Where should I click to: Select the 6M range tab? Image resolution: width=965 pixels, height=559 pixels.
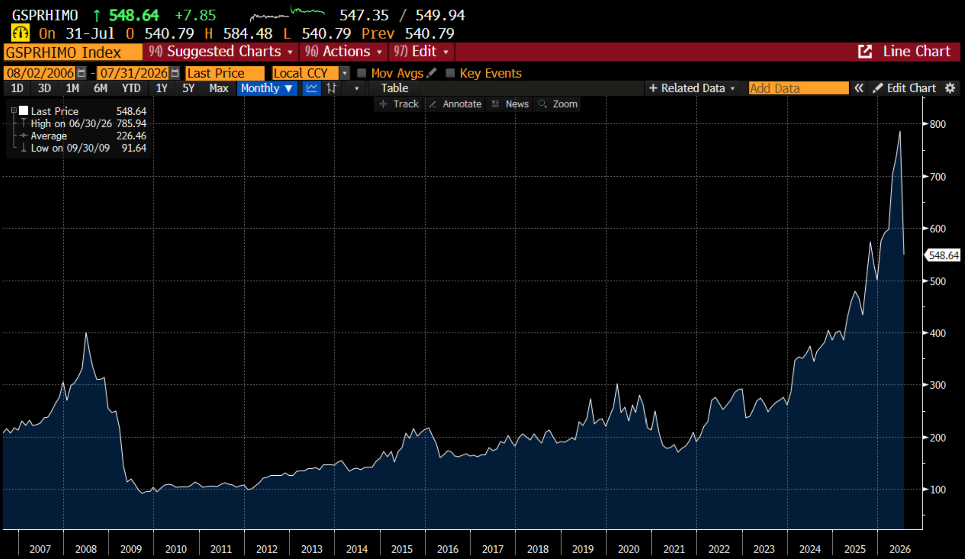coord(100,88)
